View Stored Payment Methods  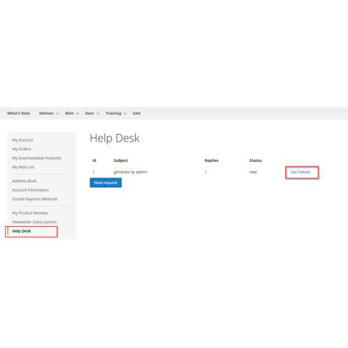[35, 199]
